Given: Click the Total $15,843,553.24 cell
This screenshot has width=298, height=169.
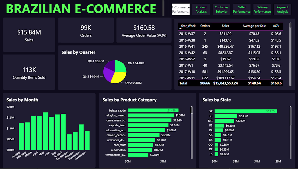Looking at the screenshot, I should click(225, 83).
